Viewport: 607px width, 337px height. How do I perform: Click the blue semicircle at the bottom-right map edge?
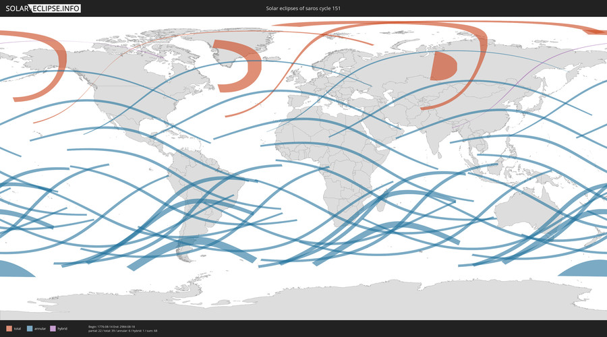coord(585,268)
